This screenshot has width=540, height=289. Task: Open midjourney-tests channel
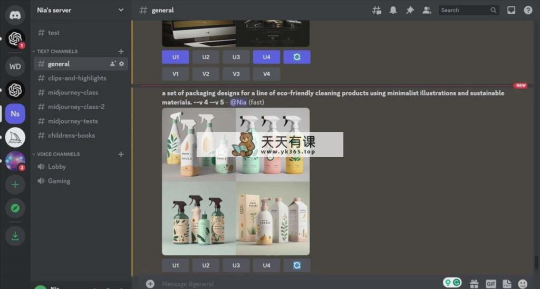click(x=81, y=121)
